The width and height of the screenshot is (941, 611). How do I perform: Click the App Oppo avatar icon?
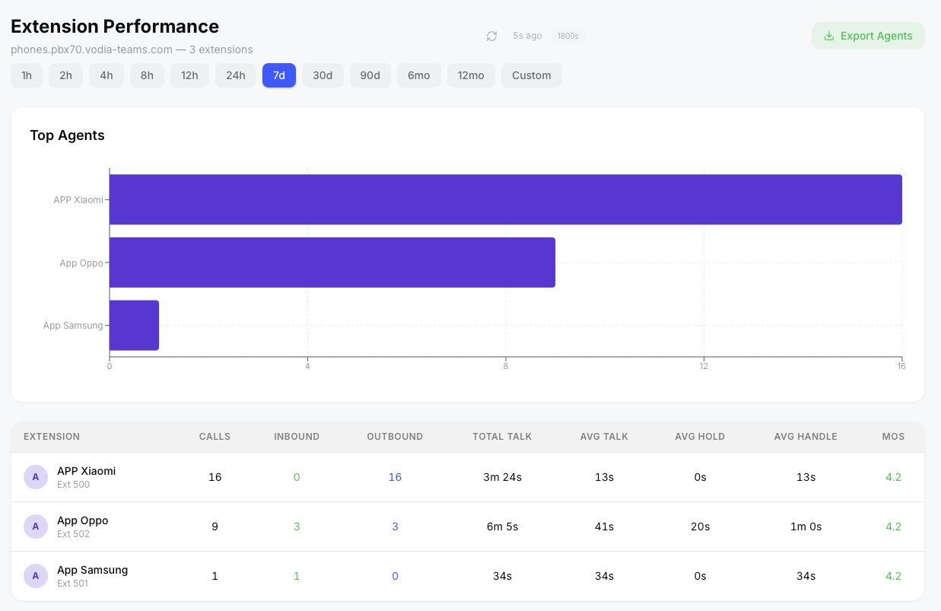35,527
